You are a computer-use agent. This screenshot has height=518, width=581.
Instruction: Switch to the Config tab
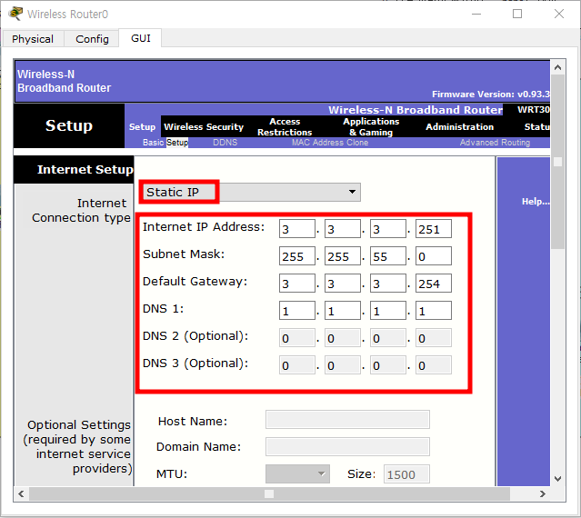pyautogui.click(x=92, y=39)
